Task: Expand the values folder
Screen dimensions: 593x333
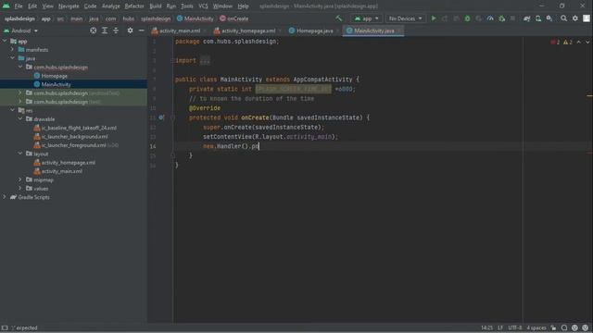Action: coord(20,189)
